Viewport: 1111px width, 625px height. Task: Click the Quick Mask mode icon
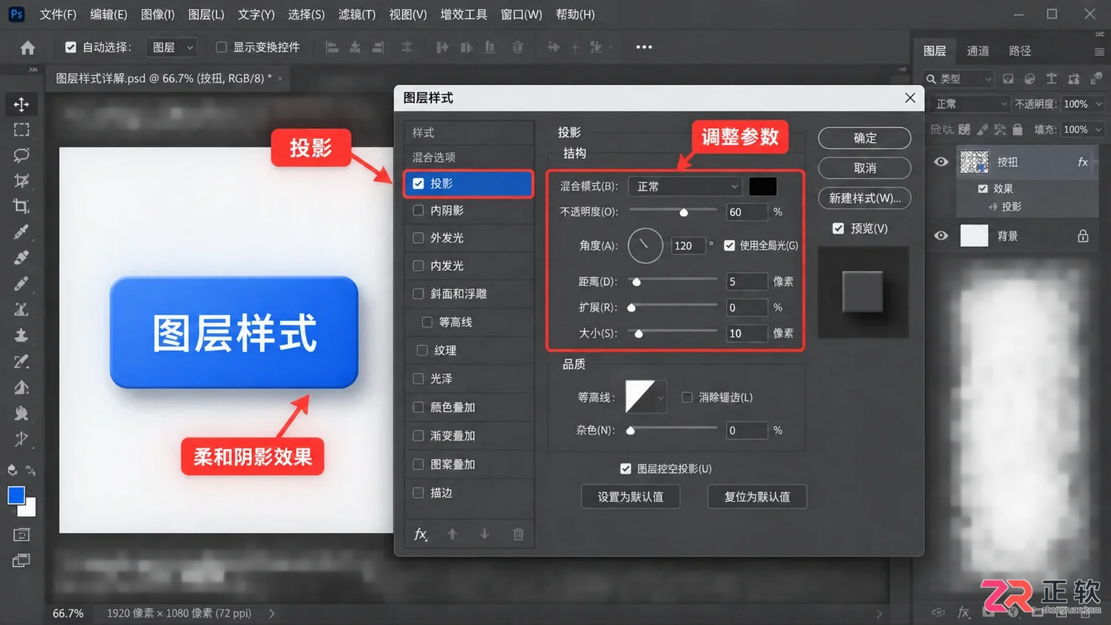pyautogui.click(x=22, y=535)
